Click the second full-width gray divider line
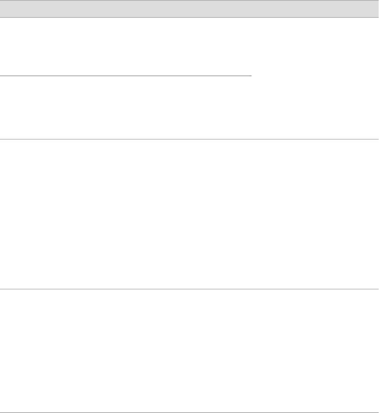This screenshot has width=379, height=413. tap(189, 289)
